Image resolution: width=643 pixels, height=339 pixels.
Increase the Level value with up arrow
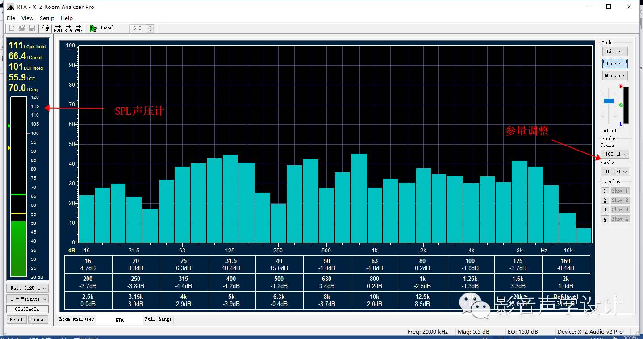pyautogui.click(x=150, y=26)
